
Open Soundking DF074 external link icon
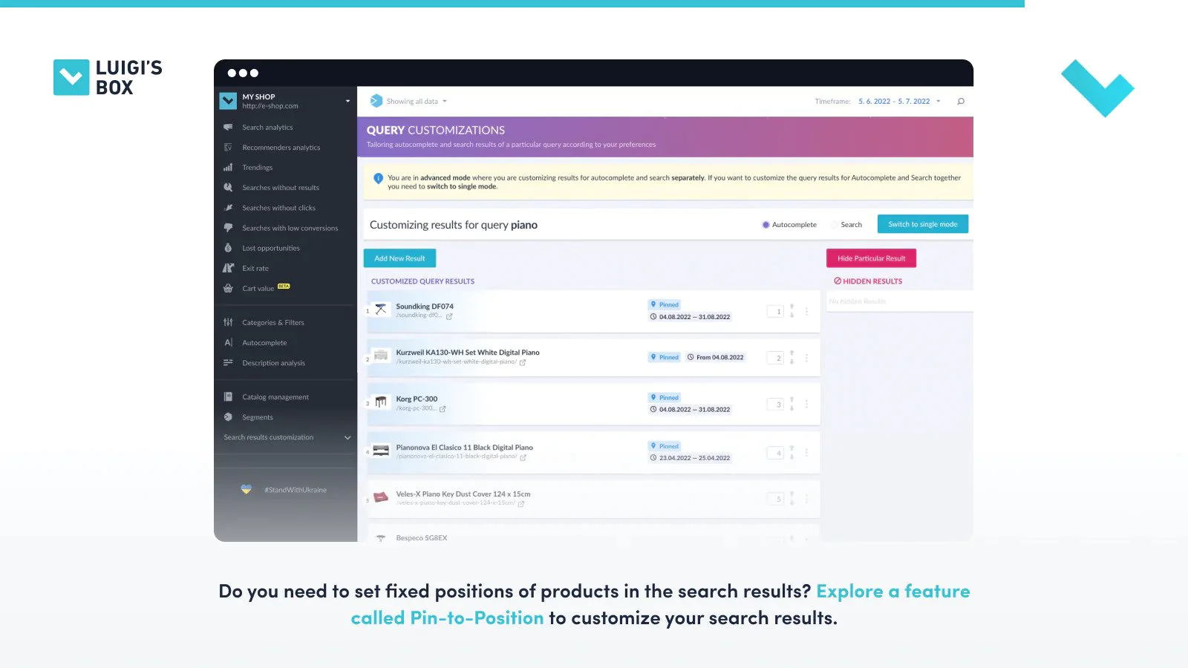coord(449,316)
